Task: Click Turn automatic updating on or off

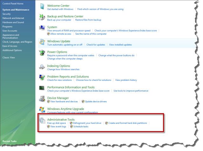Action: [x=65, y=45]
